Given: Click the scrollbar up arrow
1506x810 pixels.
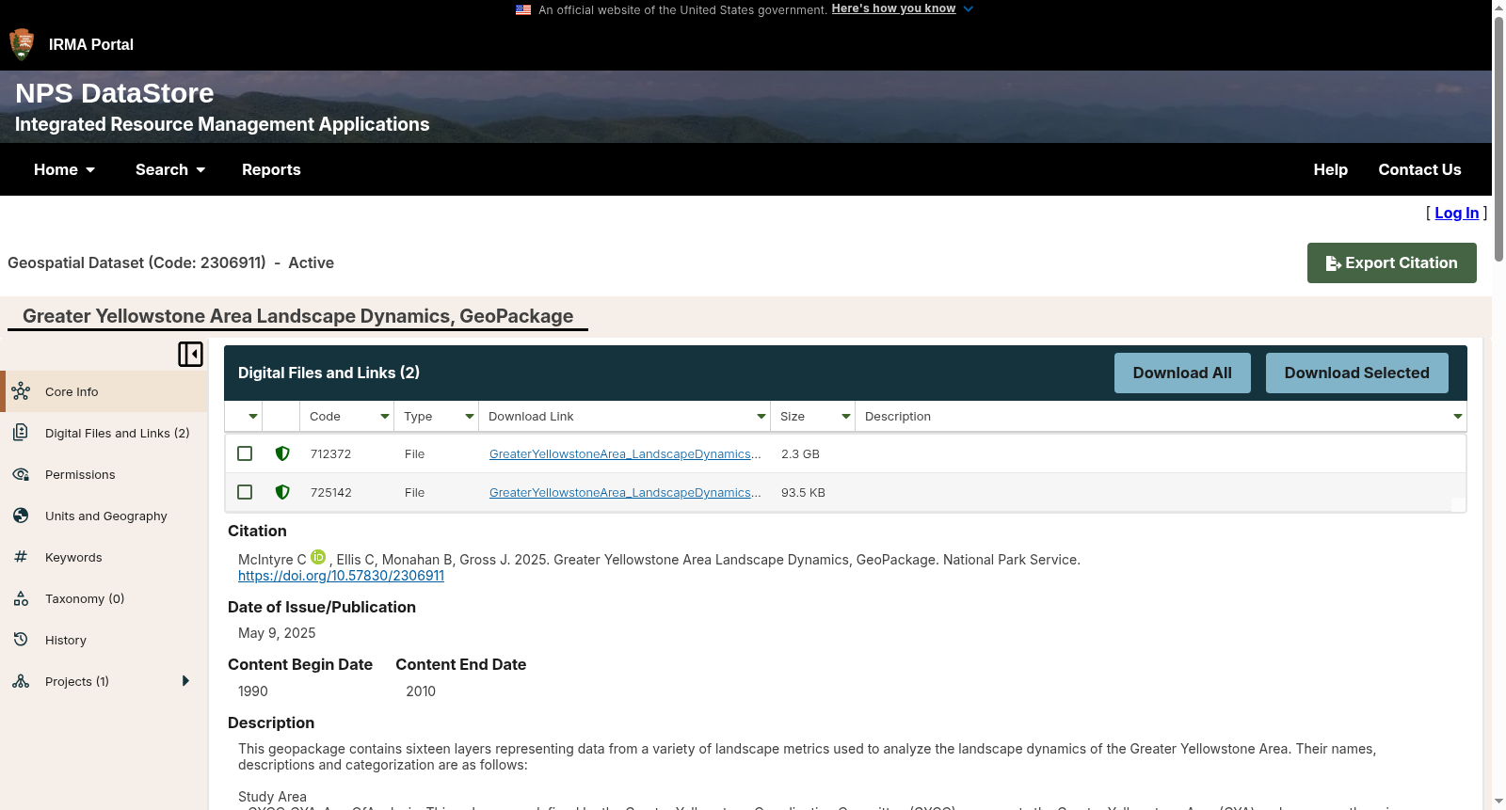Looking at the screenshot, I should click(x=1498, y=7).
